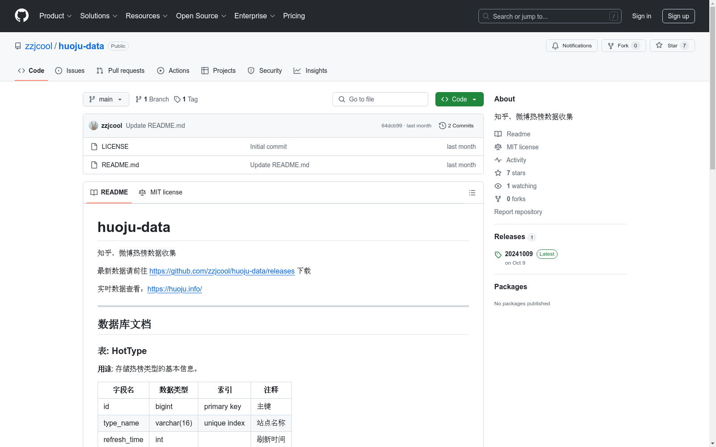Screen dimensions: 716x447
Task: Expand the Enterprise menu
Action: pyautogui.click(x=255, y=16)
